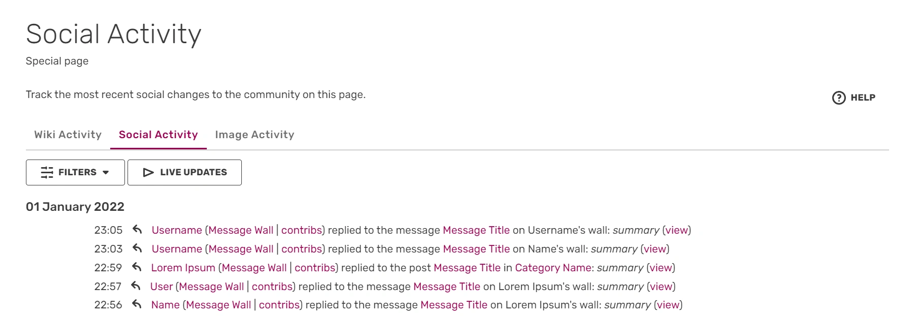This screenshot has width=915, height=316.
Task: Select the Social Activity tab
Action: pos(158,135)
